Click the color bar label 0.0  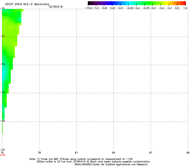point(177,8)
